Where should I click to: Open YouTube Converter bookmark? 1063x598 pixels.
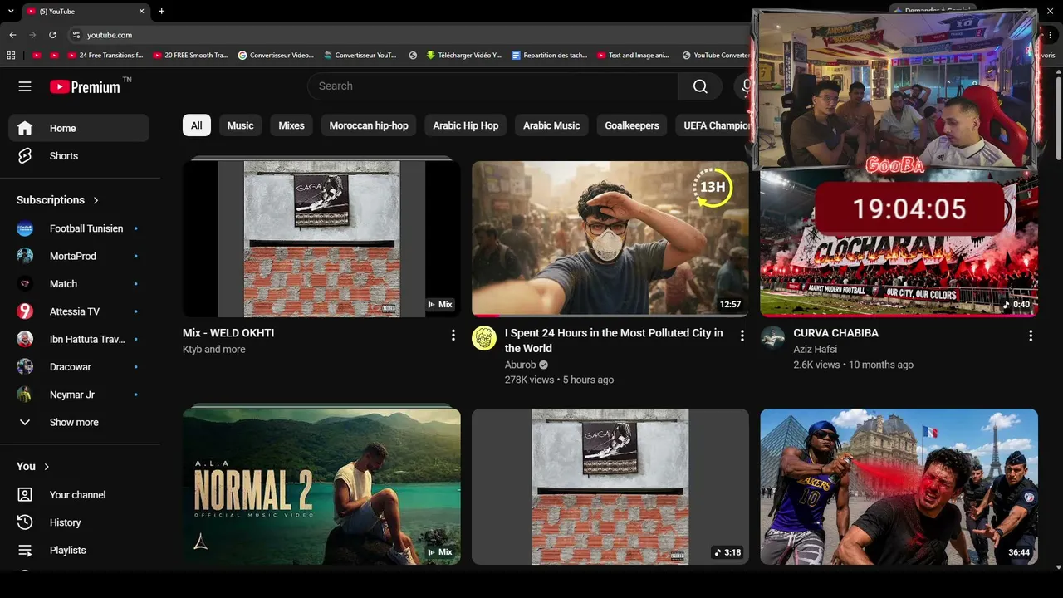tap(715, 56)
